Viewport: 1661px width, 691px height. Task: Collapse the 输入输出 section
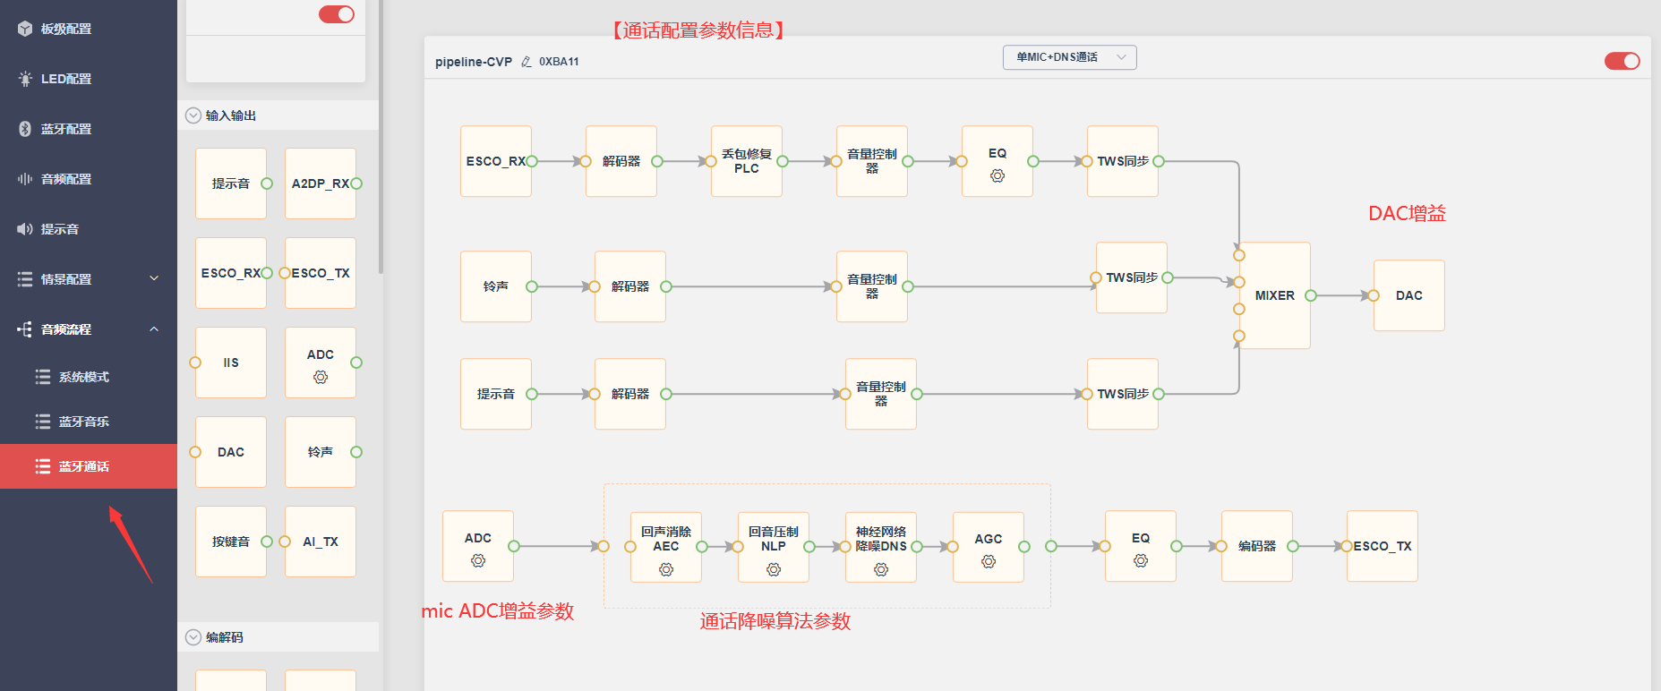(193, 115)
